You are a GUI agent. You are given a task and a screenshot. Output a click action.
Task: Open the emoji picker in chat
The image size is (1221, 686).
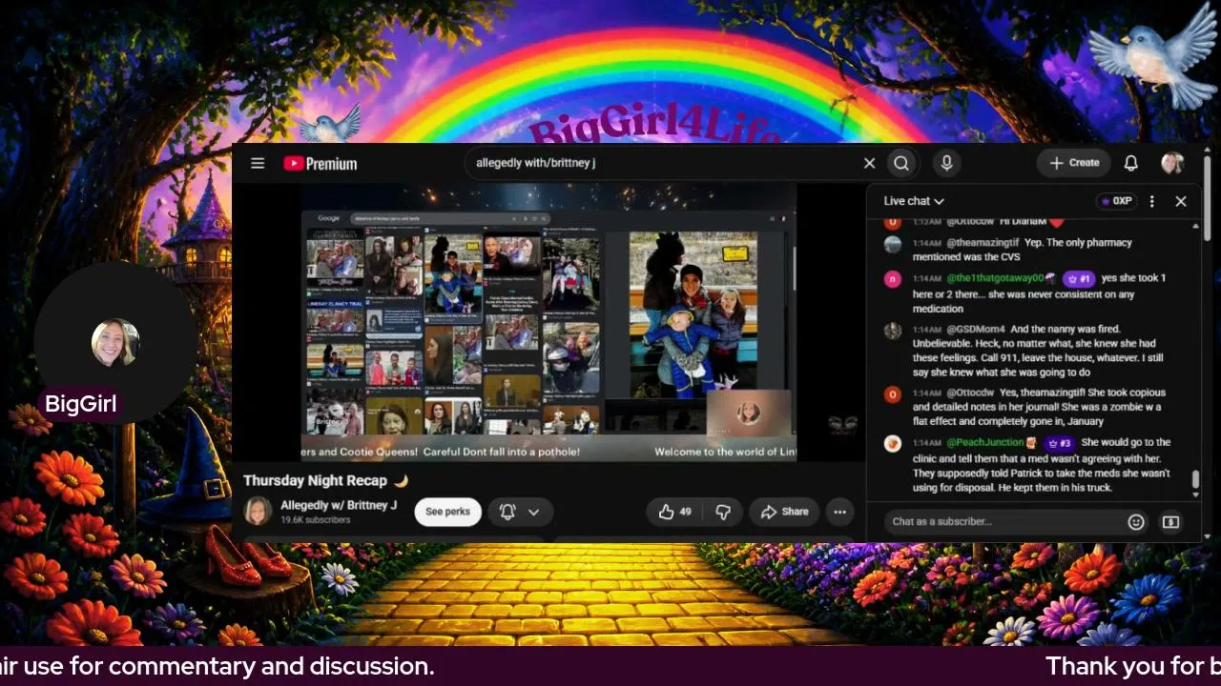1136,521
